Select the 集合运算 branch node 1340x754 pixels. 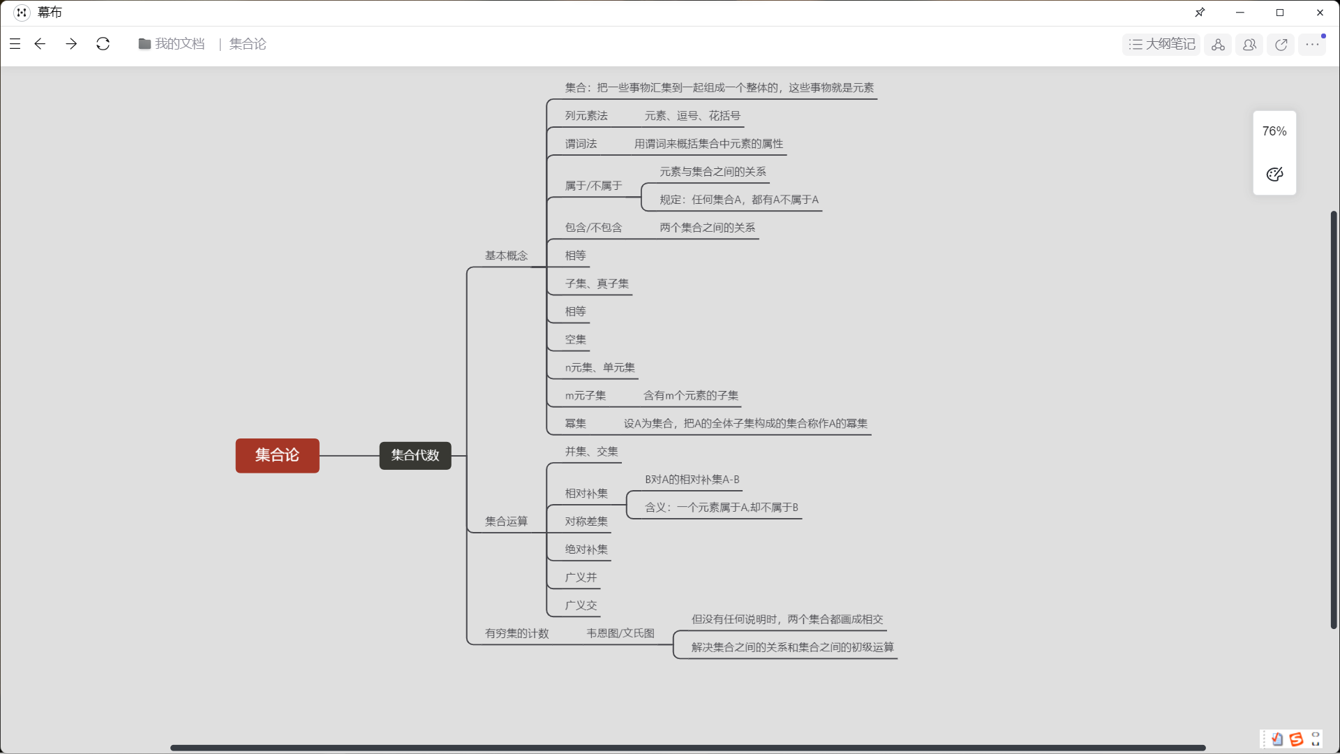tap(506, 522)
